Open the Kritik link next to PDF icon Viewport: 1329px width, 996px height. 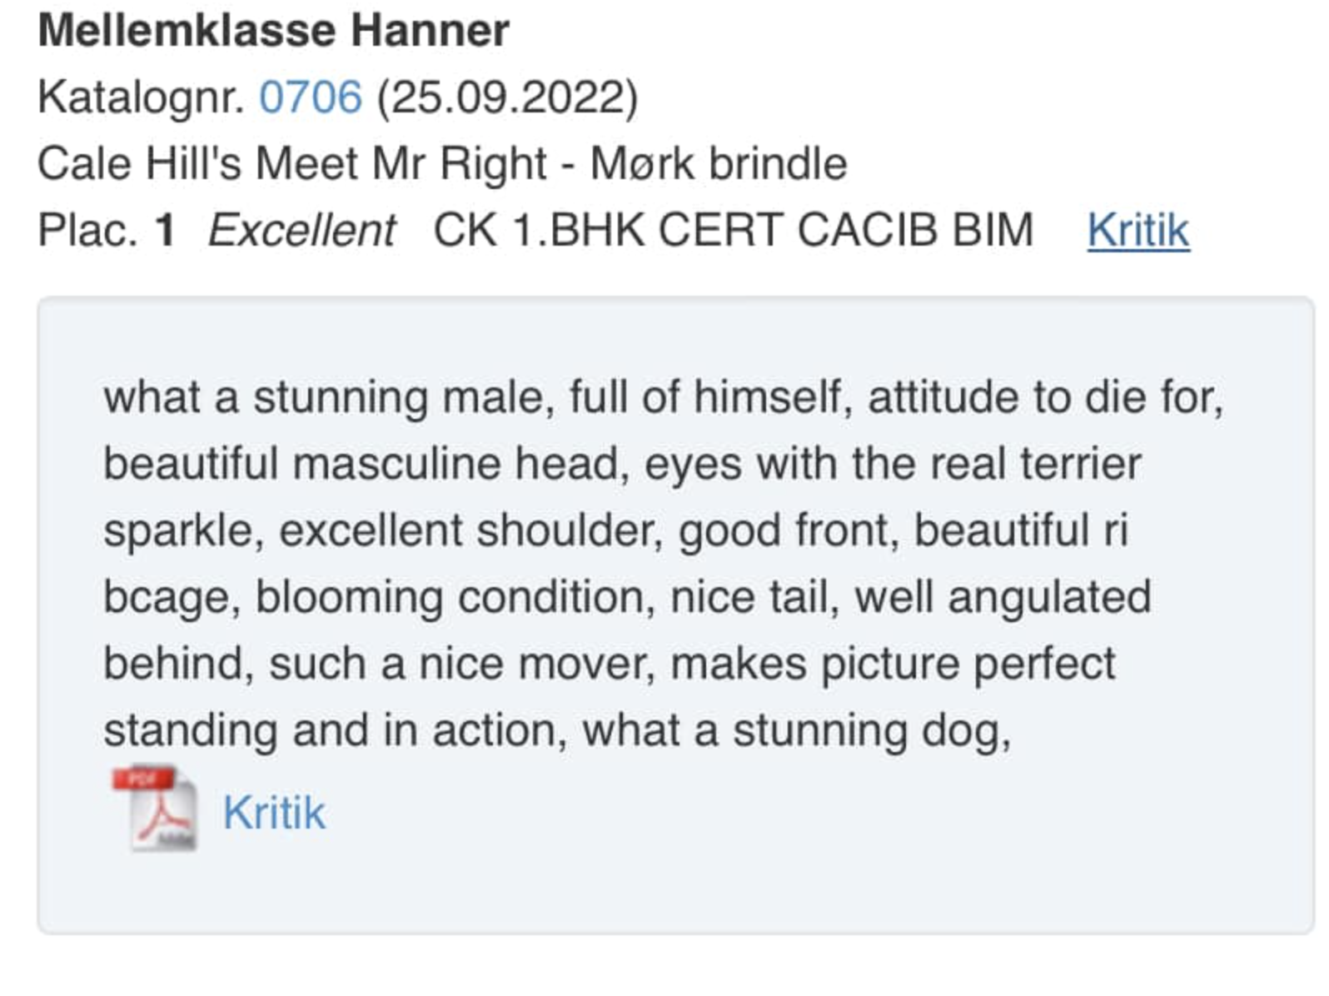[x=274, y=813]
